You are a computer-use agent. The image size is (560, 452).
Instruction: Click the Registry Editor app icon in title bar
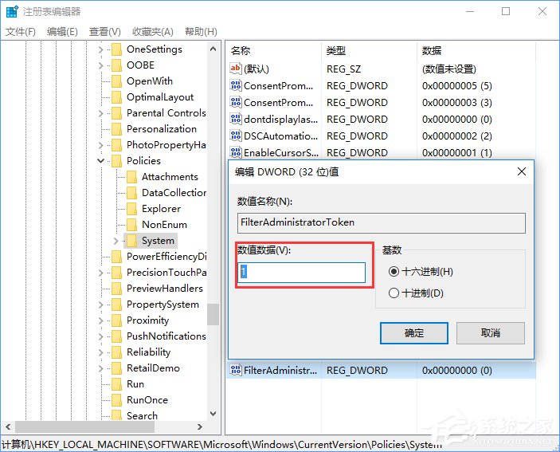click(11, 12)
